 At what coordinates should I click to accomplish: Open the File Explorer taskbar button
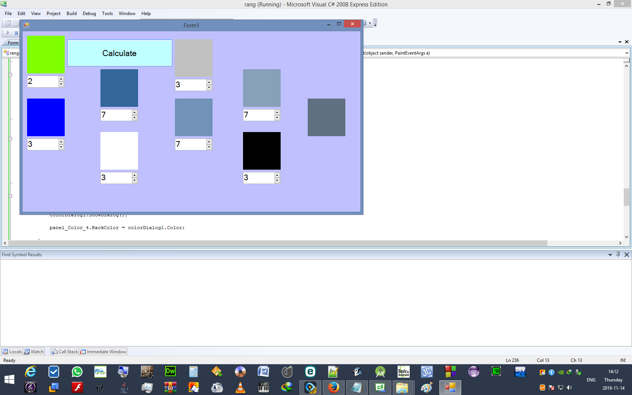pos(402,387)
